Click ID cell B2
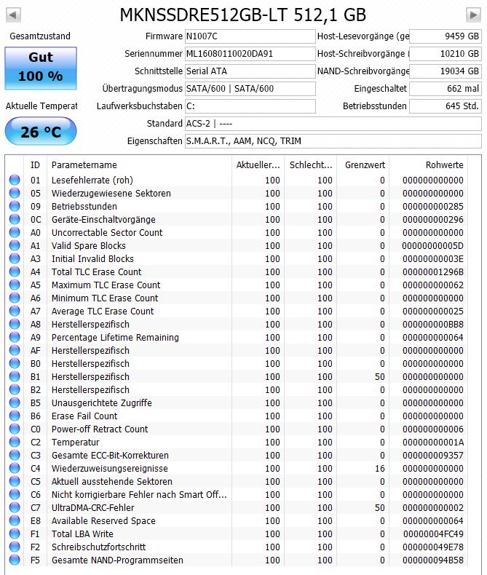Image resolution: width=487 pixels, height=575 pixels. pyautogui.click(x=35, y=390)
